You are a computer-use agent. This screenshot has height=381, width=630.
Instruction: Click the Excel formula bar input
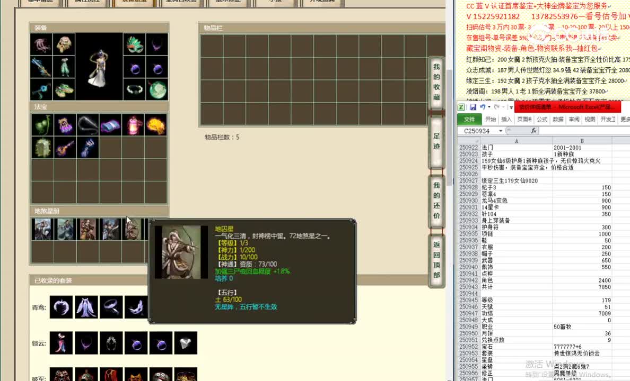pos(584,131)
